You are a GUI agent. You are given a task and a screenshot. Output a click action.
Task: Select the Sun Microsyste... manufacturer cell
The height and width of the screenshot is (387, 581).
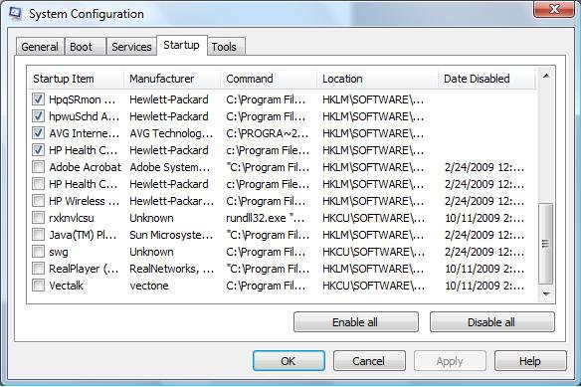pos(171,235)
